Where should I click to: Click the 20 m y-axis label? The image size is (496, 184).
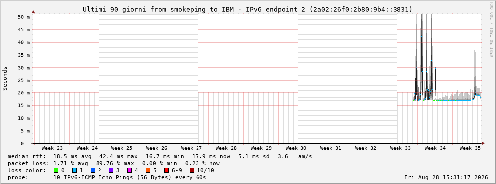[24, 93]
